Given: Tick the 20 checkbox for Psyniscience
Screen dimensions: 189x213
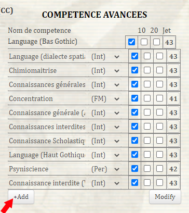Looking at the screenshot, I should tap(159, 169).
